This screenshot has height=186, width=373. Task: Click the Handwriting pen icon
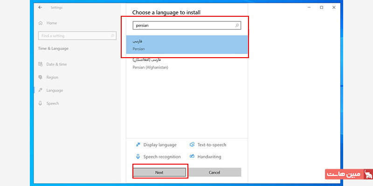point(192,157)
